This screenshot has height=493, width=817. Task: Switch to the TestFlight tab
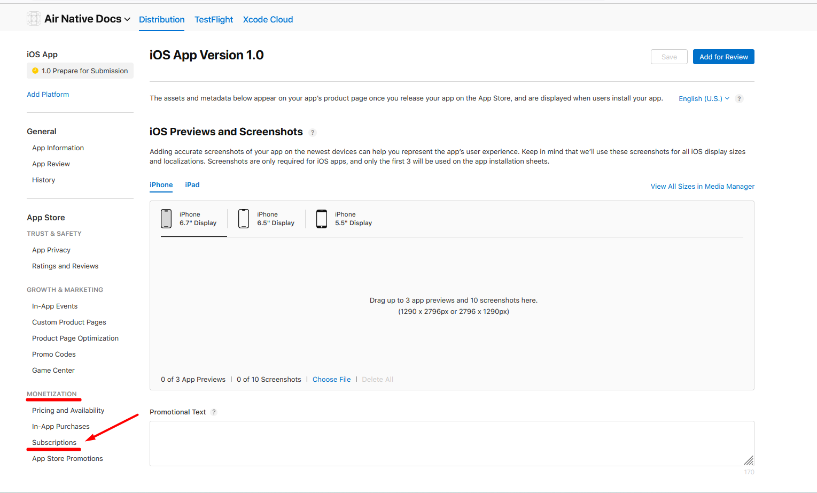pyautogui.click(x=214, y=19)
